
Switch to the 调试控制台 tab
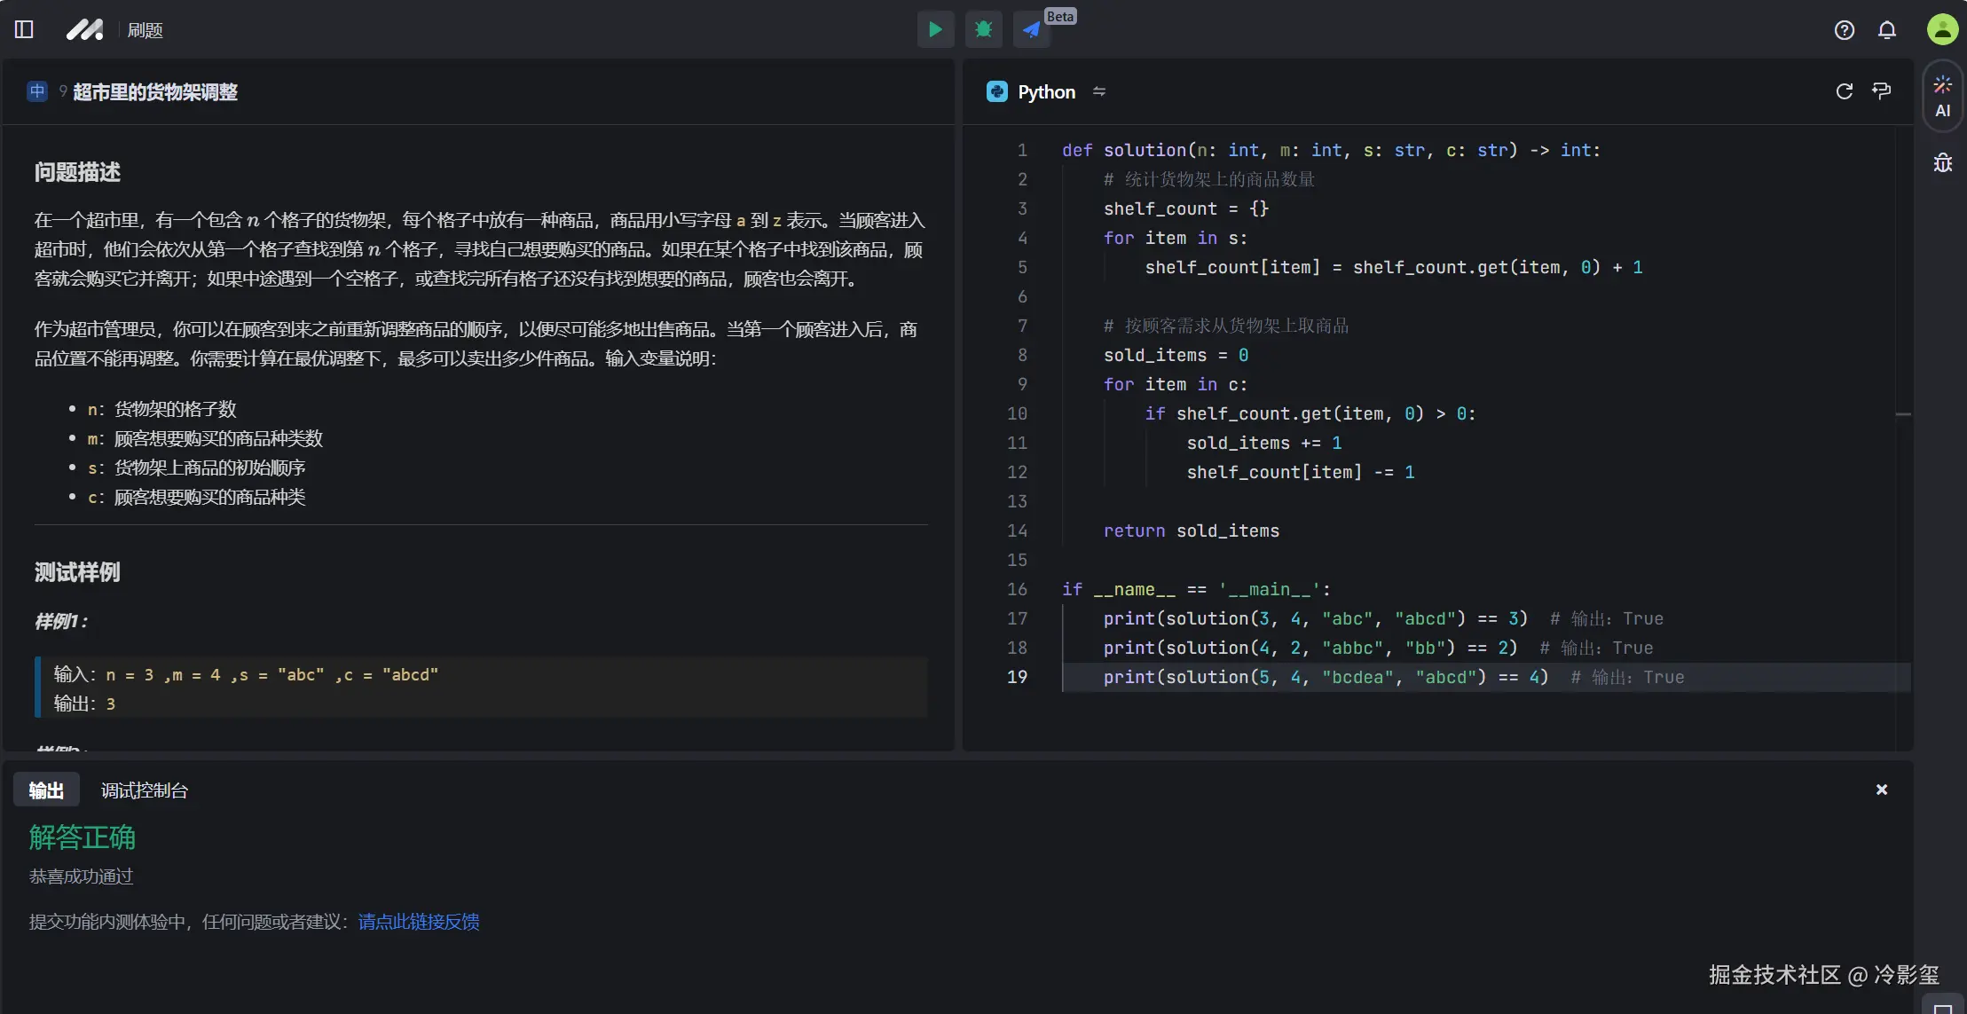coord(144,789)
